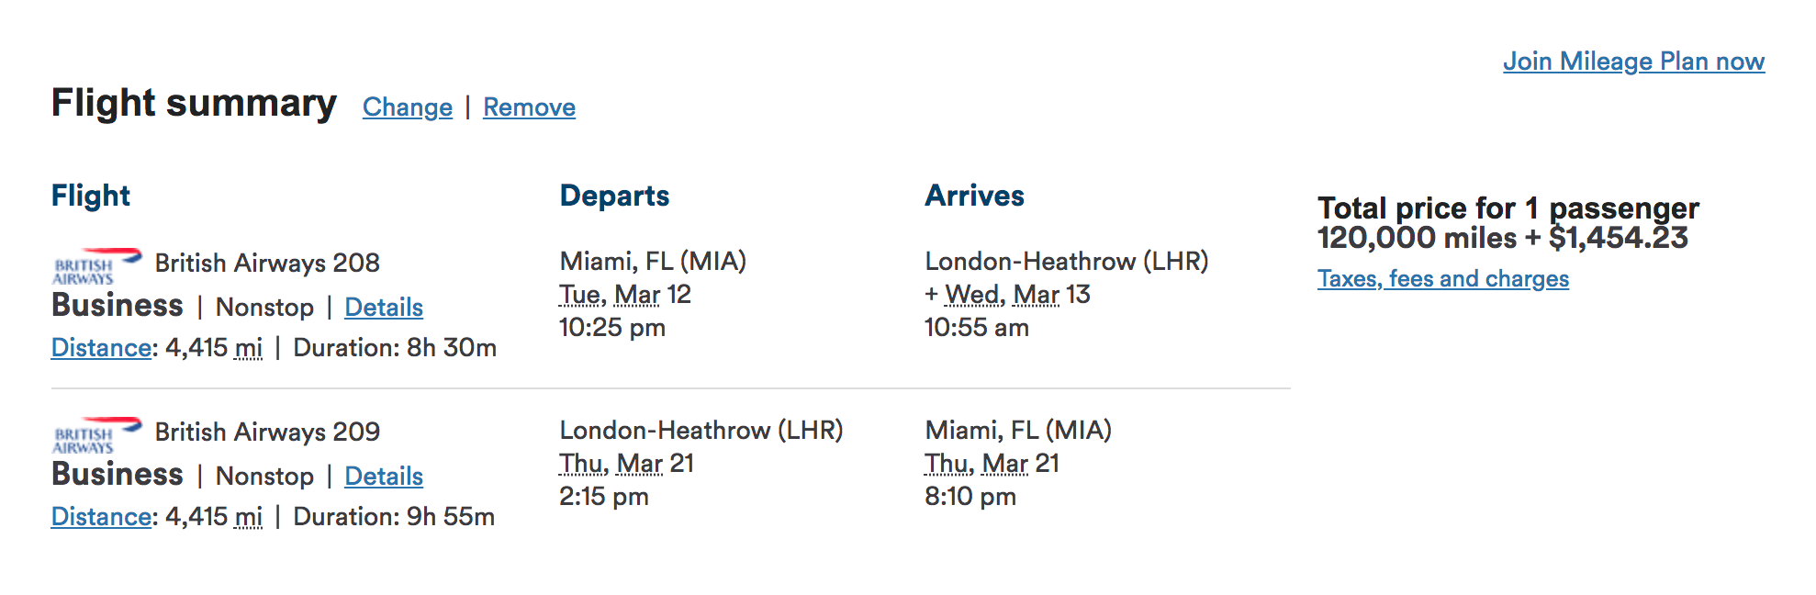Click the Tue, Mar 12 departure date

point(624,295)
